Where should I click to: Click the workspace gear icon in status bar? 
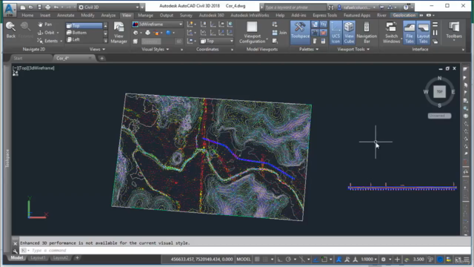click(x=384, y=259)
